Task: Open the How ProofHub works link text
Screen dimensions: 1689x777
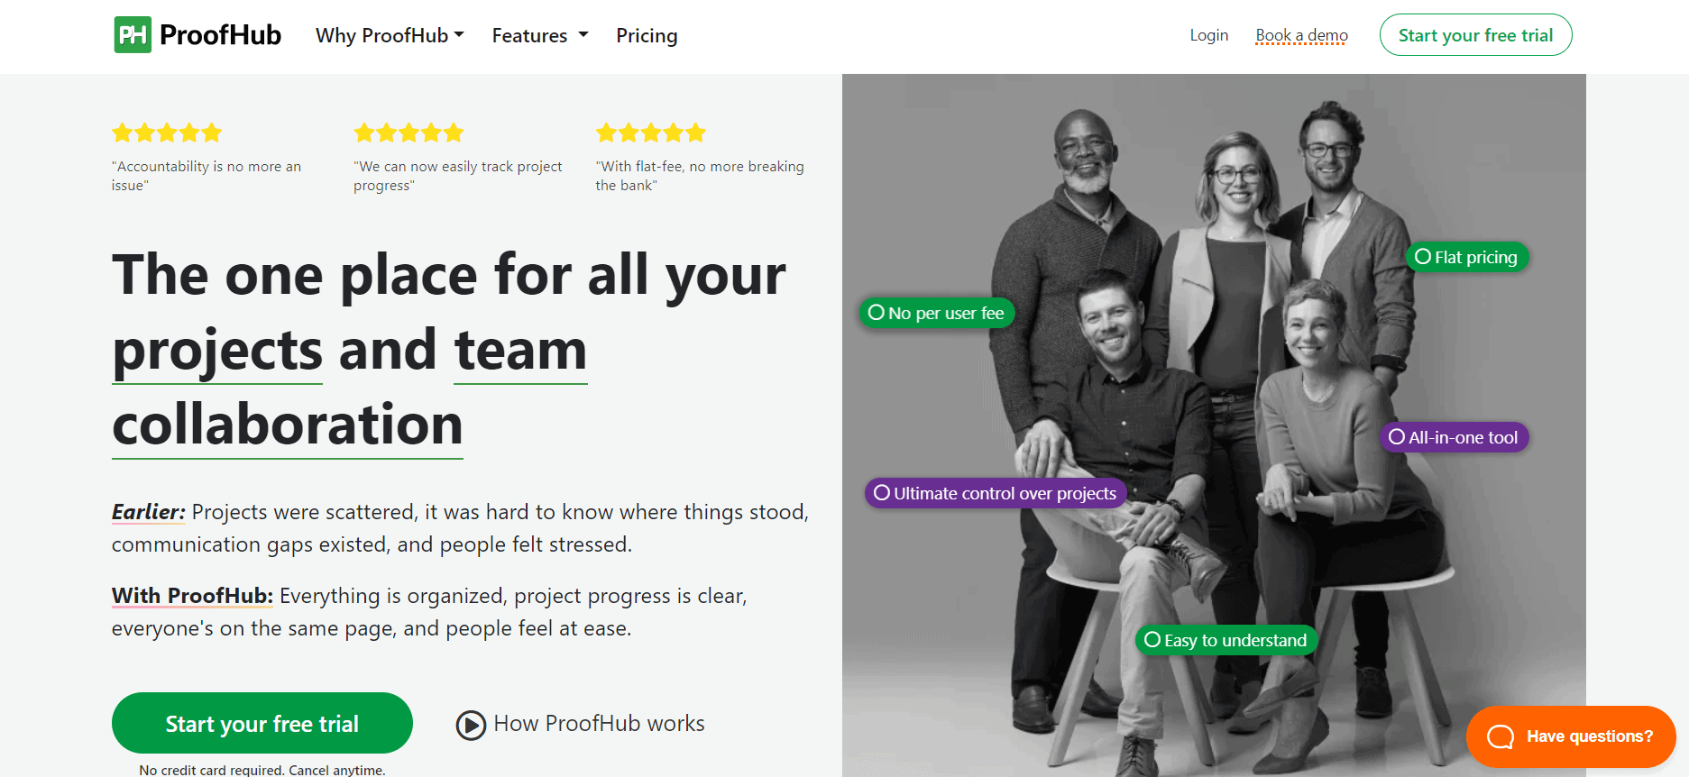Action: [599, 723]
